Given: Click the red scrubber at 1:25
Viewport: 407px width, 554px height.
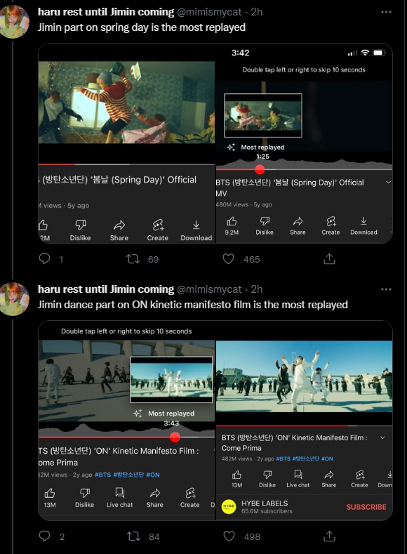Looking at the screenshot, I should [260, 170].
